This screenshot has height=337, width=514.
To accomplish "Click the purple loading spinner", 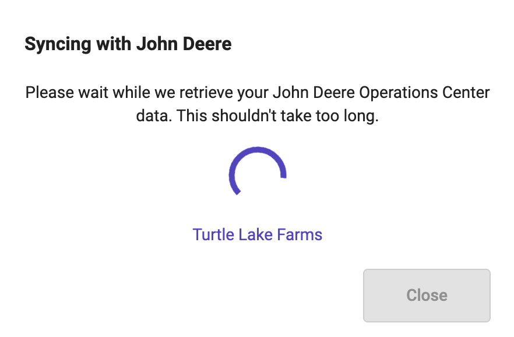I will point(258,171).
